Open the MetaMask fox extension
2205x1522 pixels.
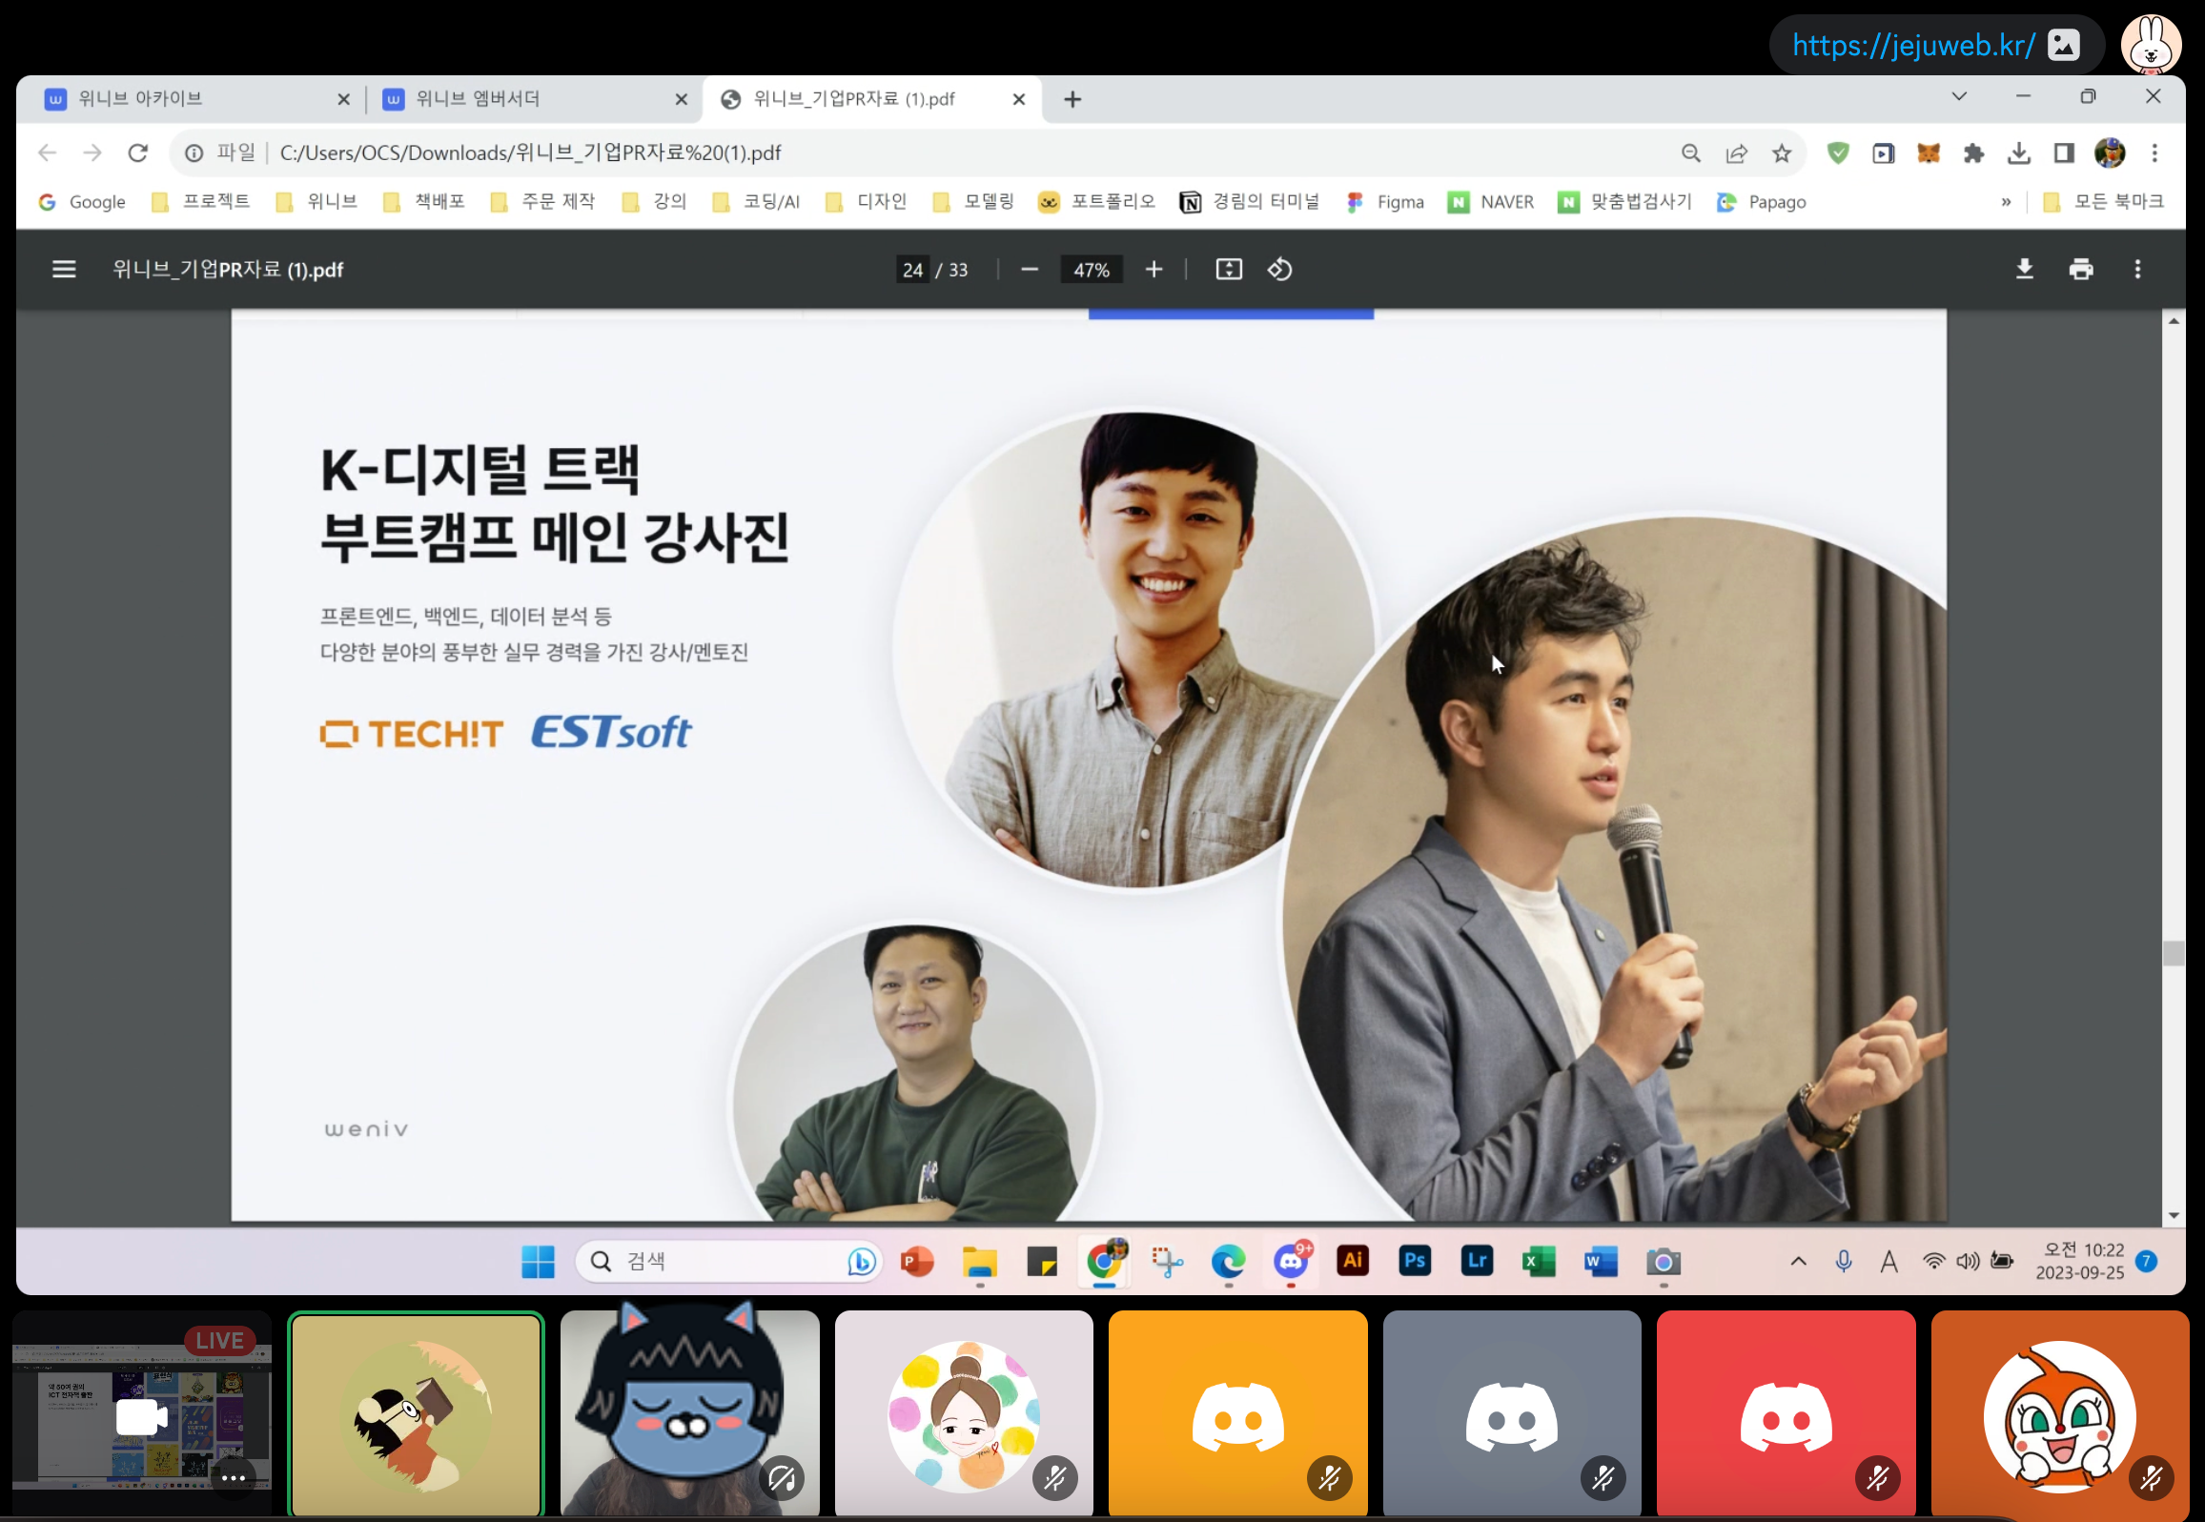click(x=1928, y=153)
